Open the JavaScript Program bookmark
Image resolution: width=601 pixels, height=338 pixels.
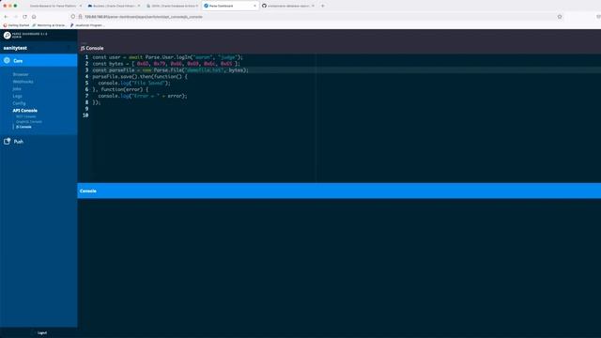pyautogui.click(x=86, y=25)
